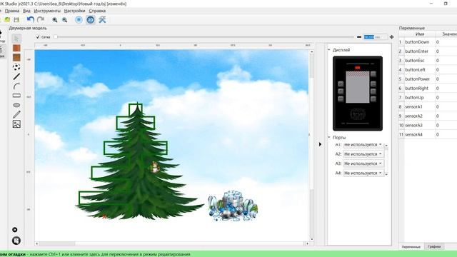457x257 pixels.
Task: Click the speed value input field
Action: (x=376, y=37)
